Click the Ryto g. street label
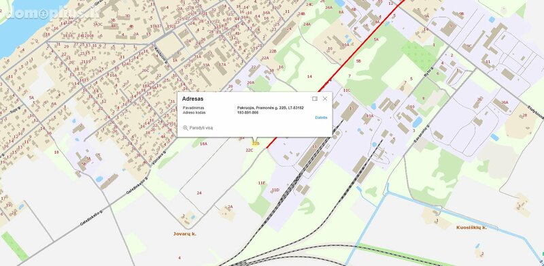The height and width of the screenshot is (266, 544). coord(429,71)
